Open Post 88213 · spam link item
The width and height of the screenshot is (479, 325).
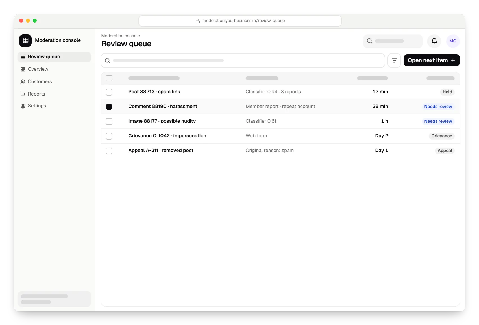click(x=154, y=92)
